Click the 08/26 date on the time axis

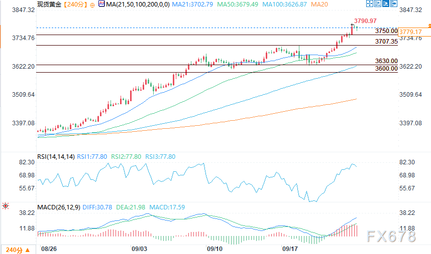pos(48,248)
